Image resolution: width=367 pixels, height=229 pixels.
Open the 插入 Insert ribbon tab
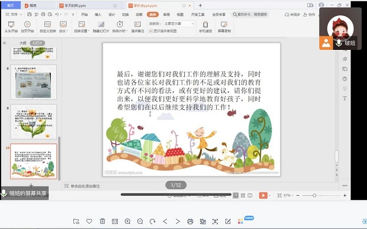[98, 15]
